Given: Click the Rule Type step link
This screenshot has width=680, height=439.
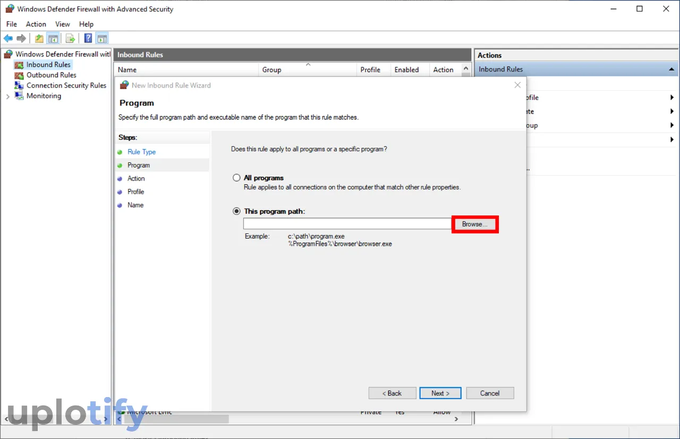Looking at the screenshot, I should (142, 152).
